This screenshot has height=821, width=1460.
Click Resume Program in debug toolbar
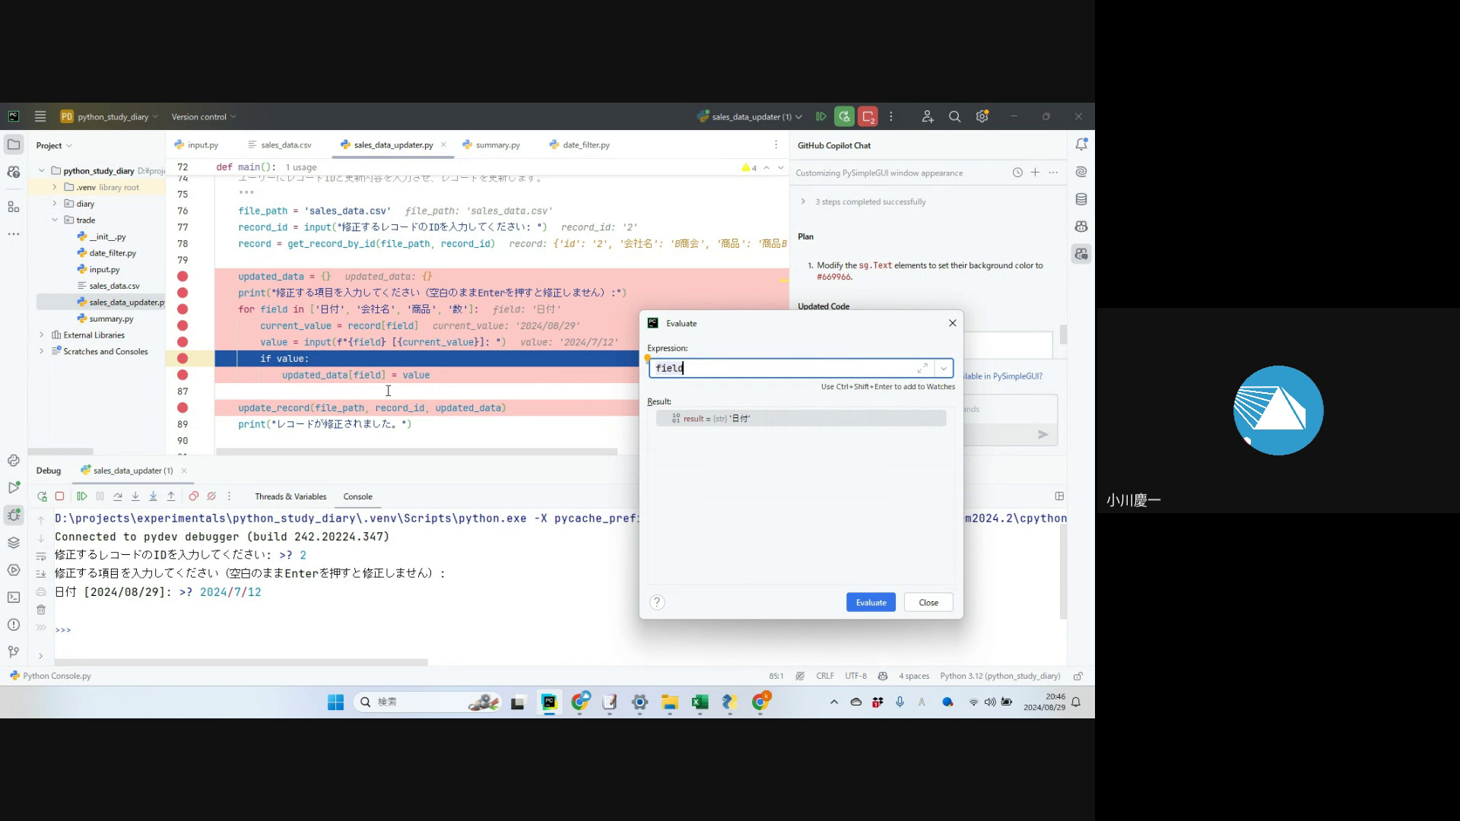[x=82, y=496]
